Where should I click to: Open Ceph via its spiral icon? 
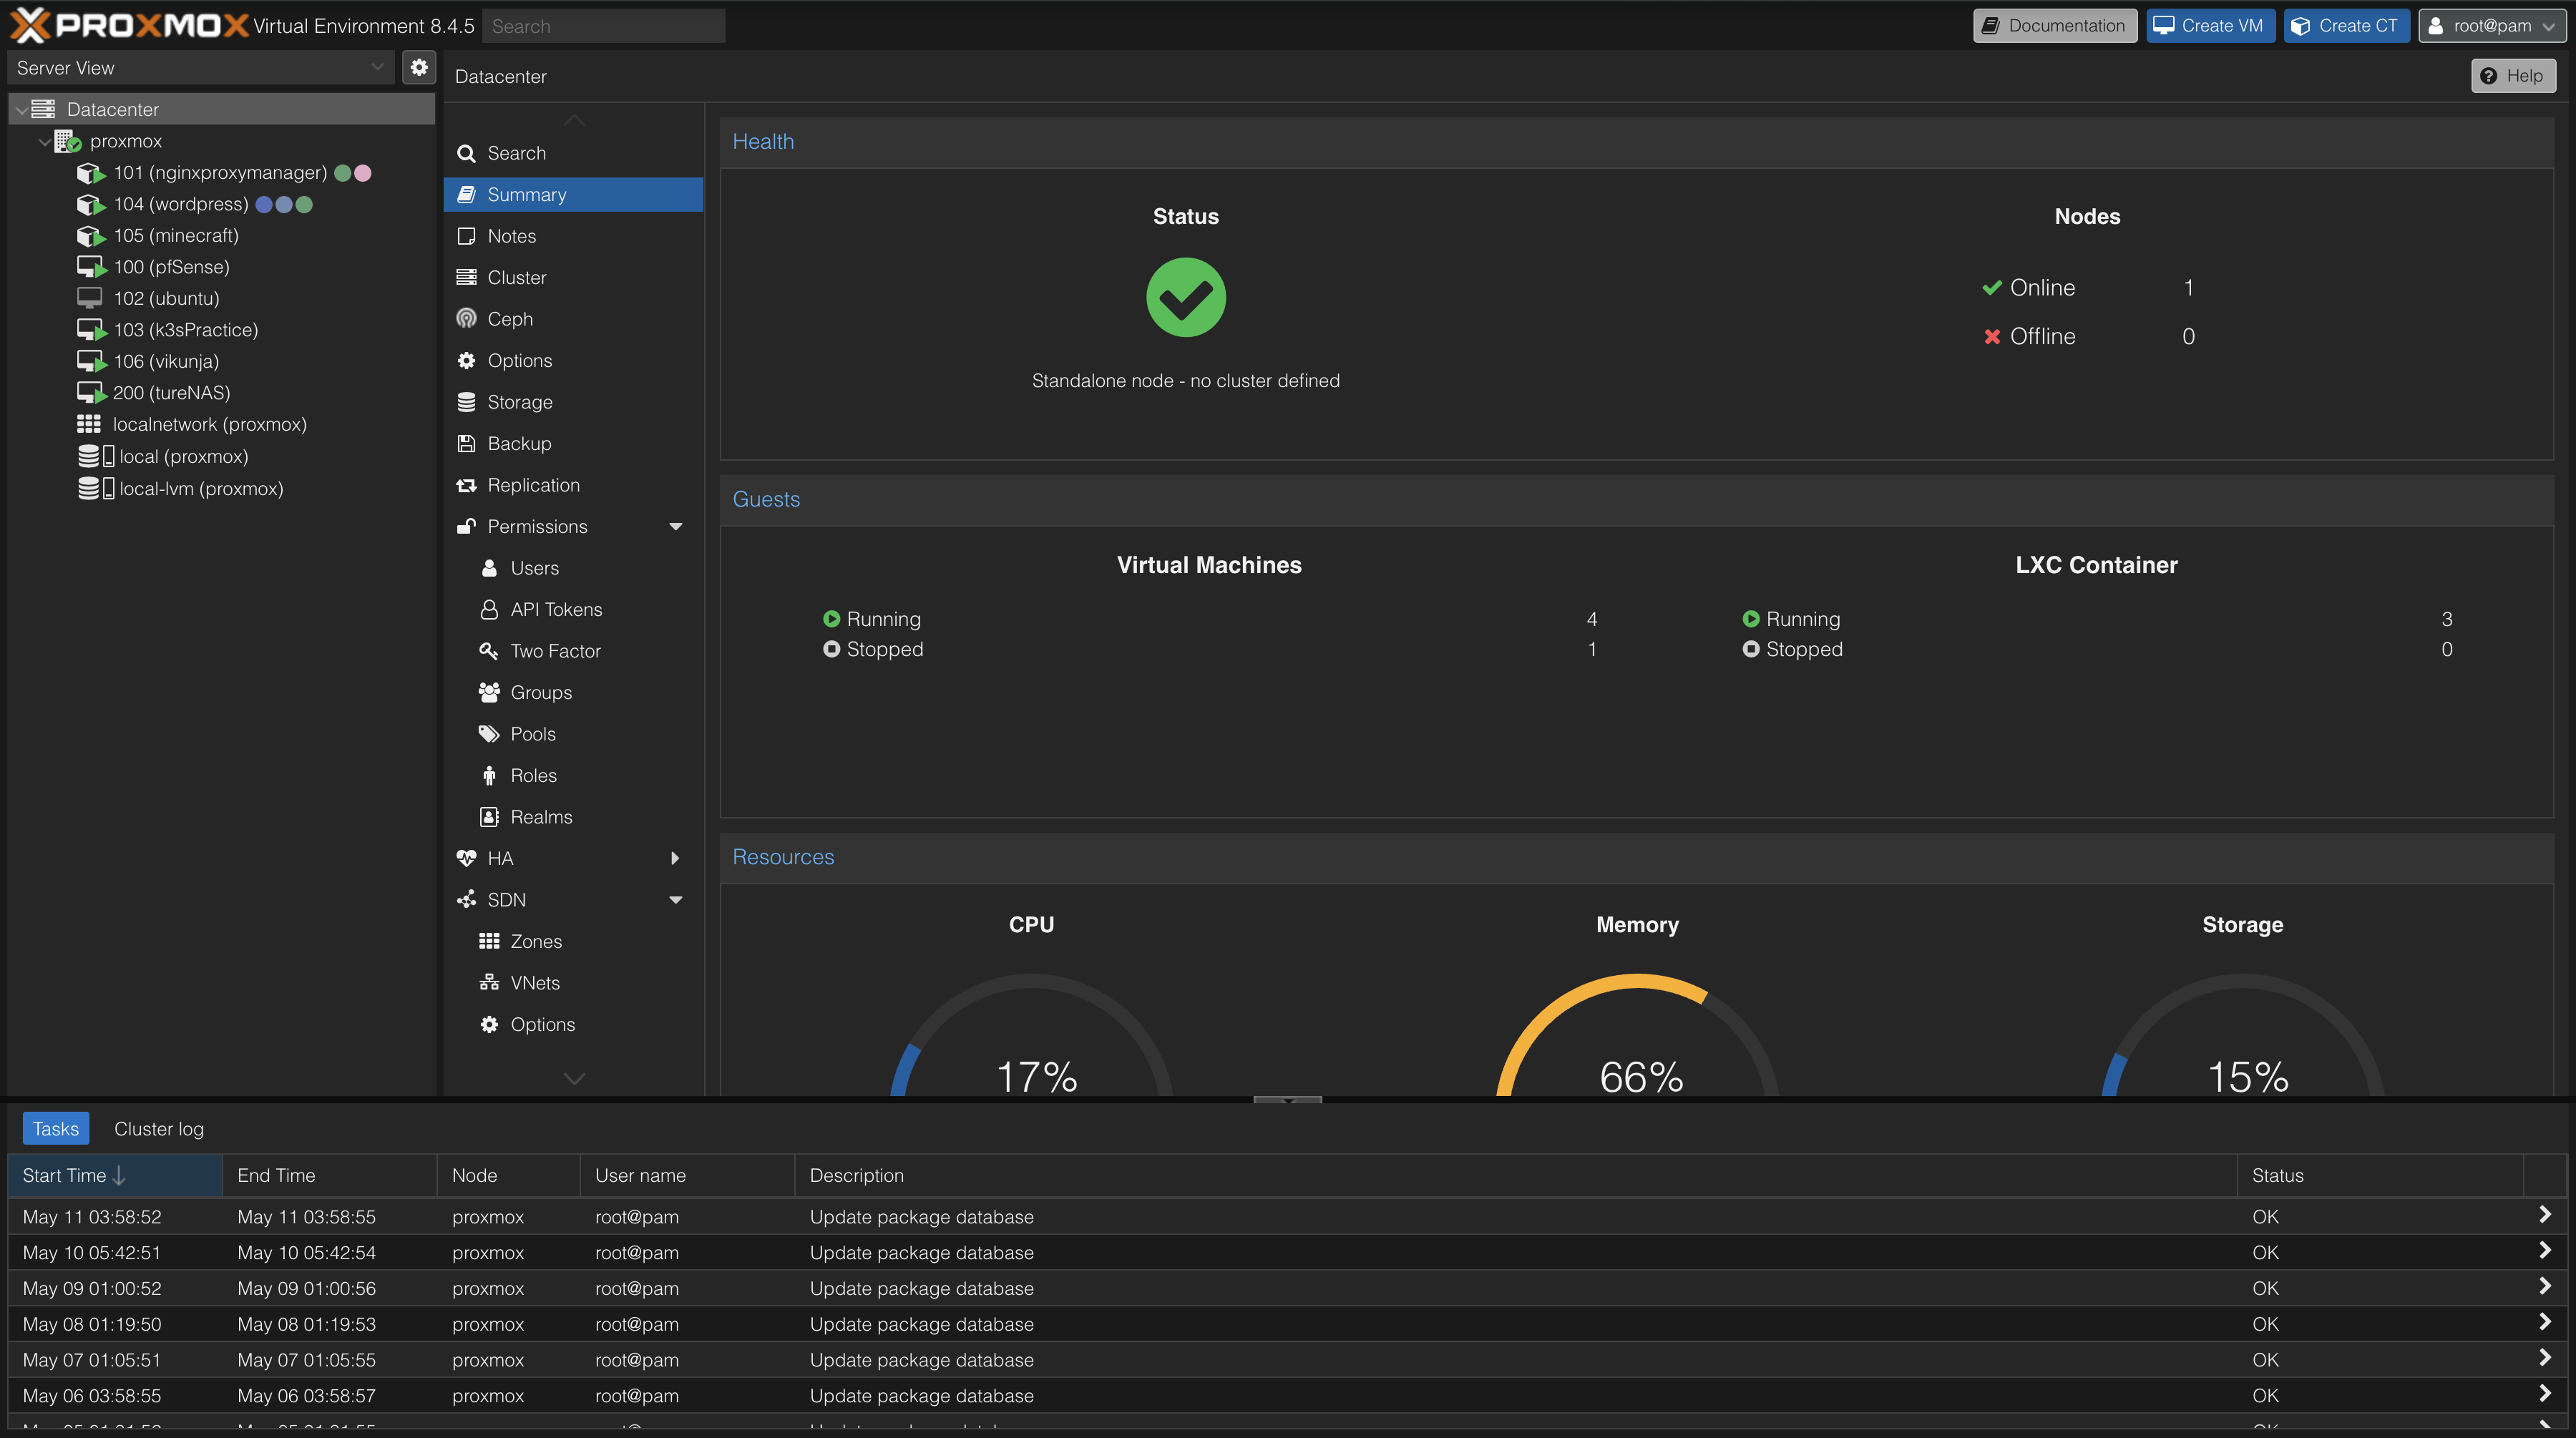466,319
